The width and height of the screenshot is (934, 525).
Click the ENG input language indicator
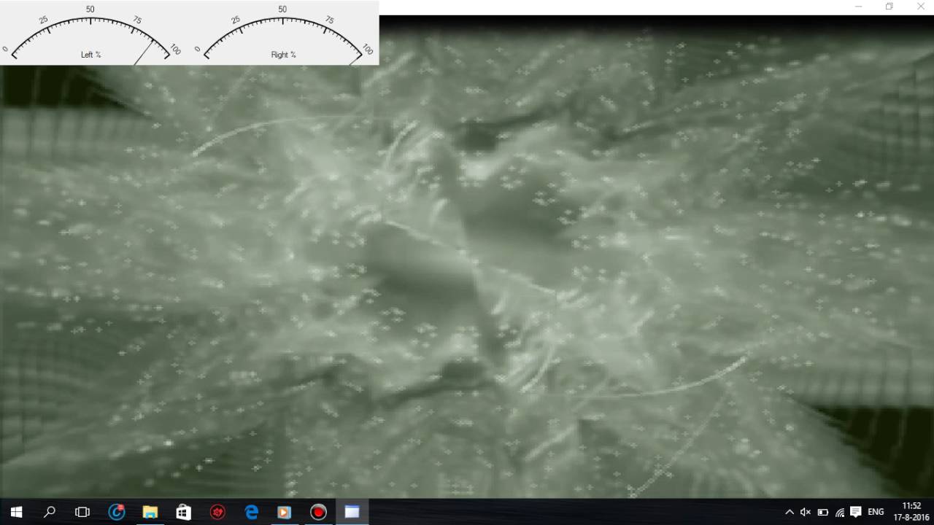(876, 513)
